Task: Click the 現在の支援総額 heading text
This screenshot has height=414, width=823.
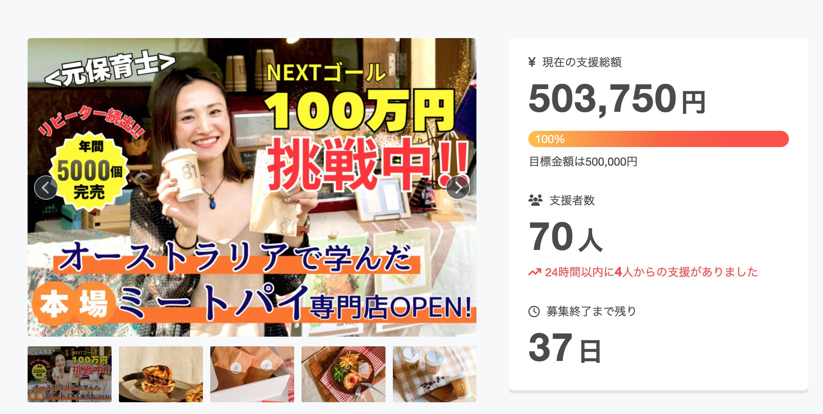Action: tap(582, 62)
